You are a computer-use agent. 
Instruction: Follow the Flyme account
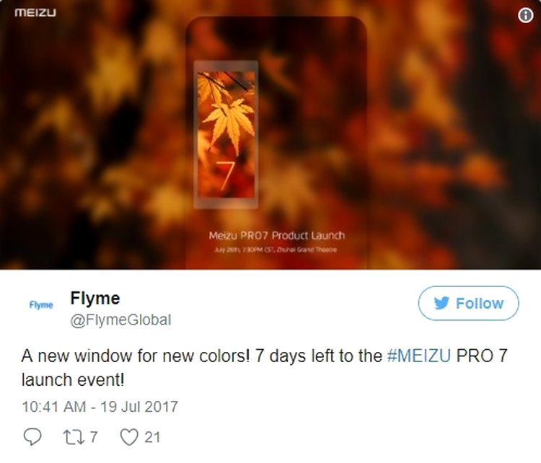coord(468,304)
